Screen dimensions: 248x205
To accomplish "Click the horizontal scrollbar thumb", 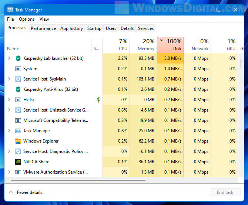I will (78, 180).
